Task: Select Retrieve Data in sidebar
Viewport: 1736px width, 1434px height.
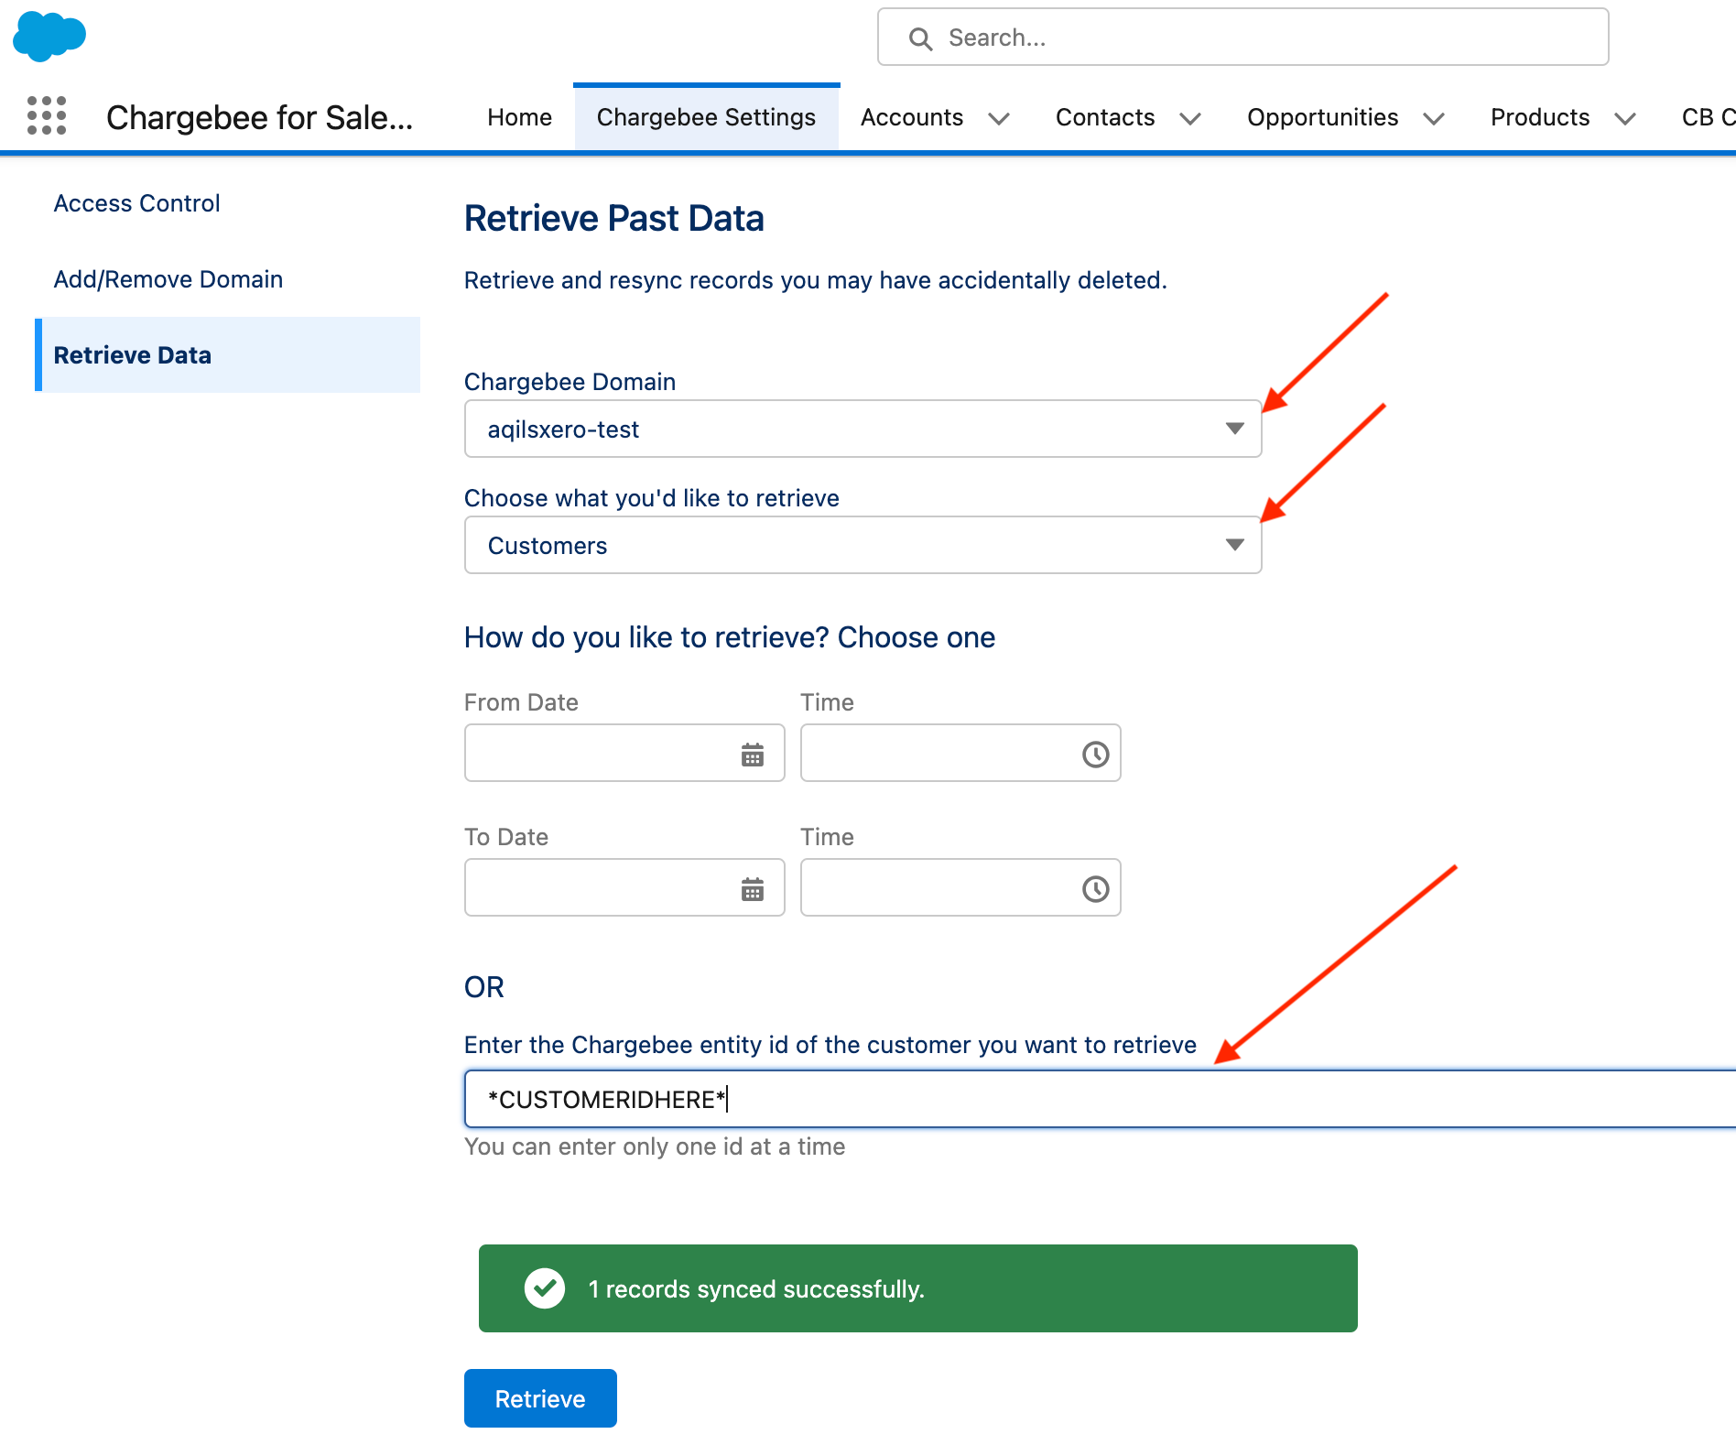Action: 227,355
